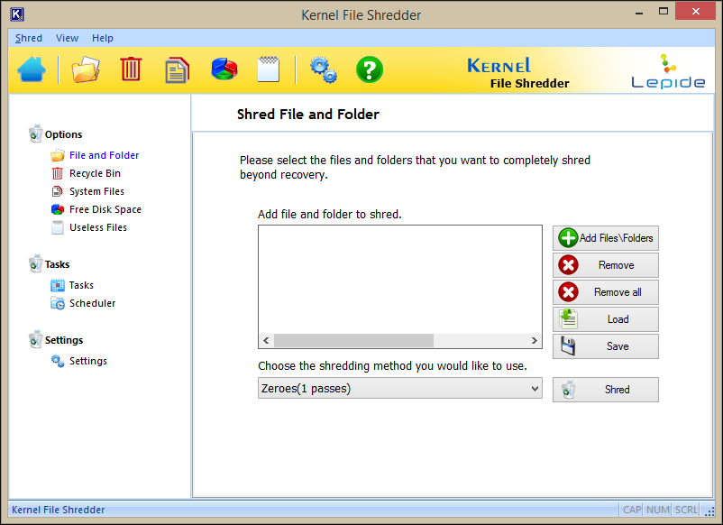Click the bin icon next to Tasks heading

pyautogui.click(x=35, y=264)
